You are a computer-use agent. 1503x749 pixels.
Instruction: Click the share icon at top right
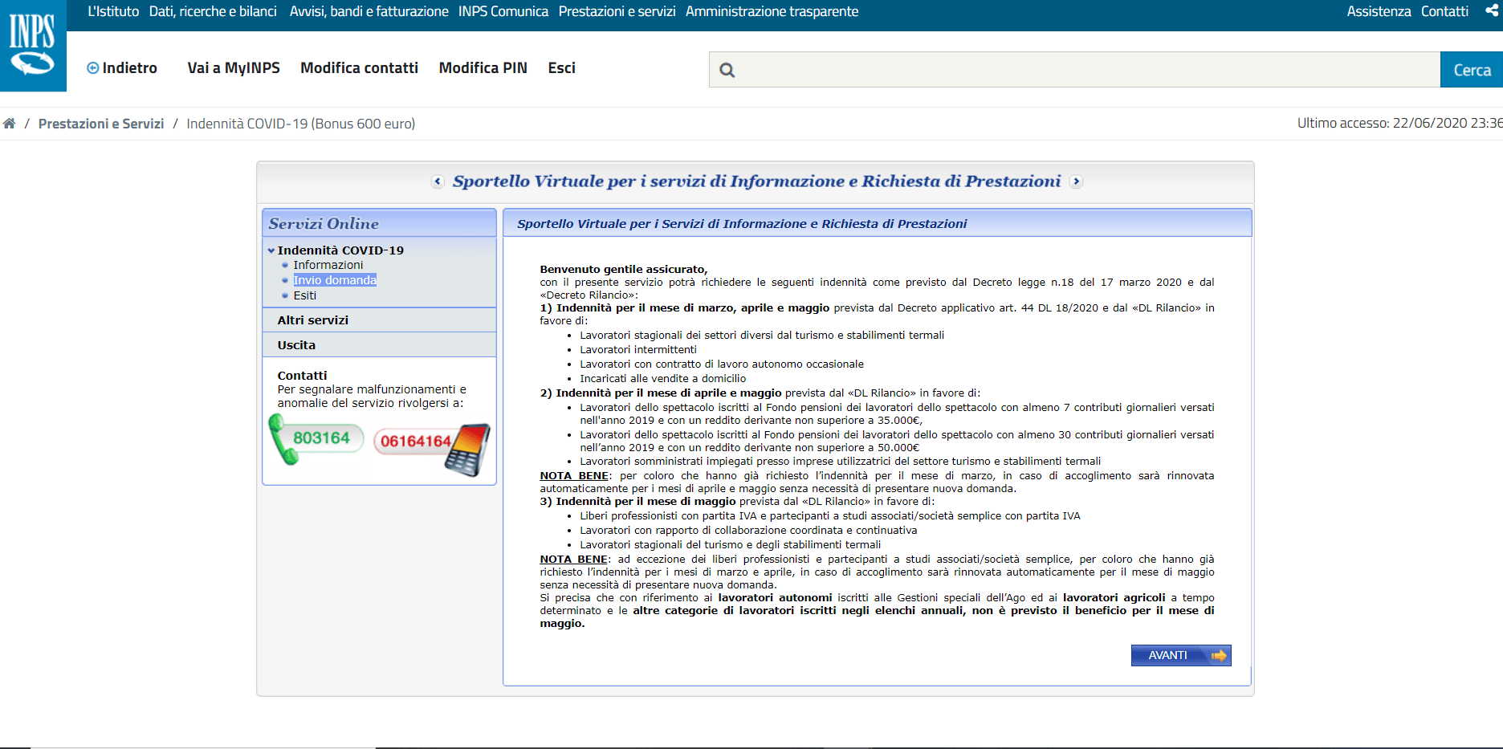(1492, 10)
